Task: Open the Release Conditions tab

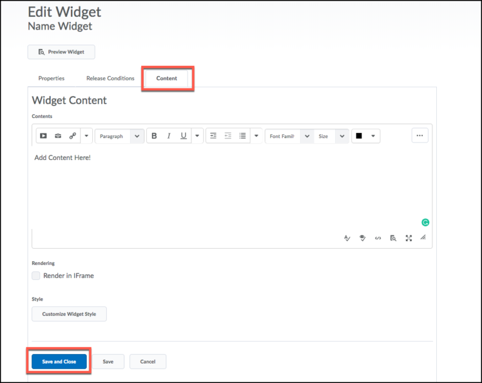Action: pyautogui.click(x=110, y=78)
